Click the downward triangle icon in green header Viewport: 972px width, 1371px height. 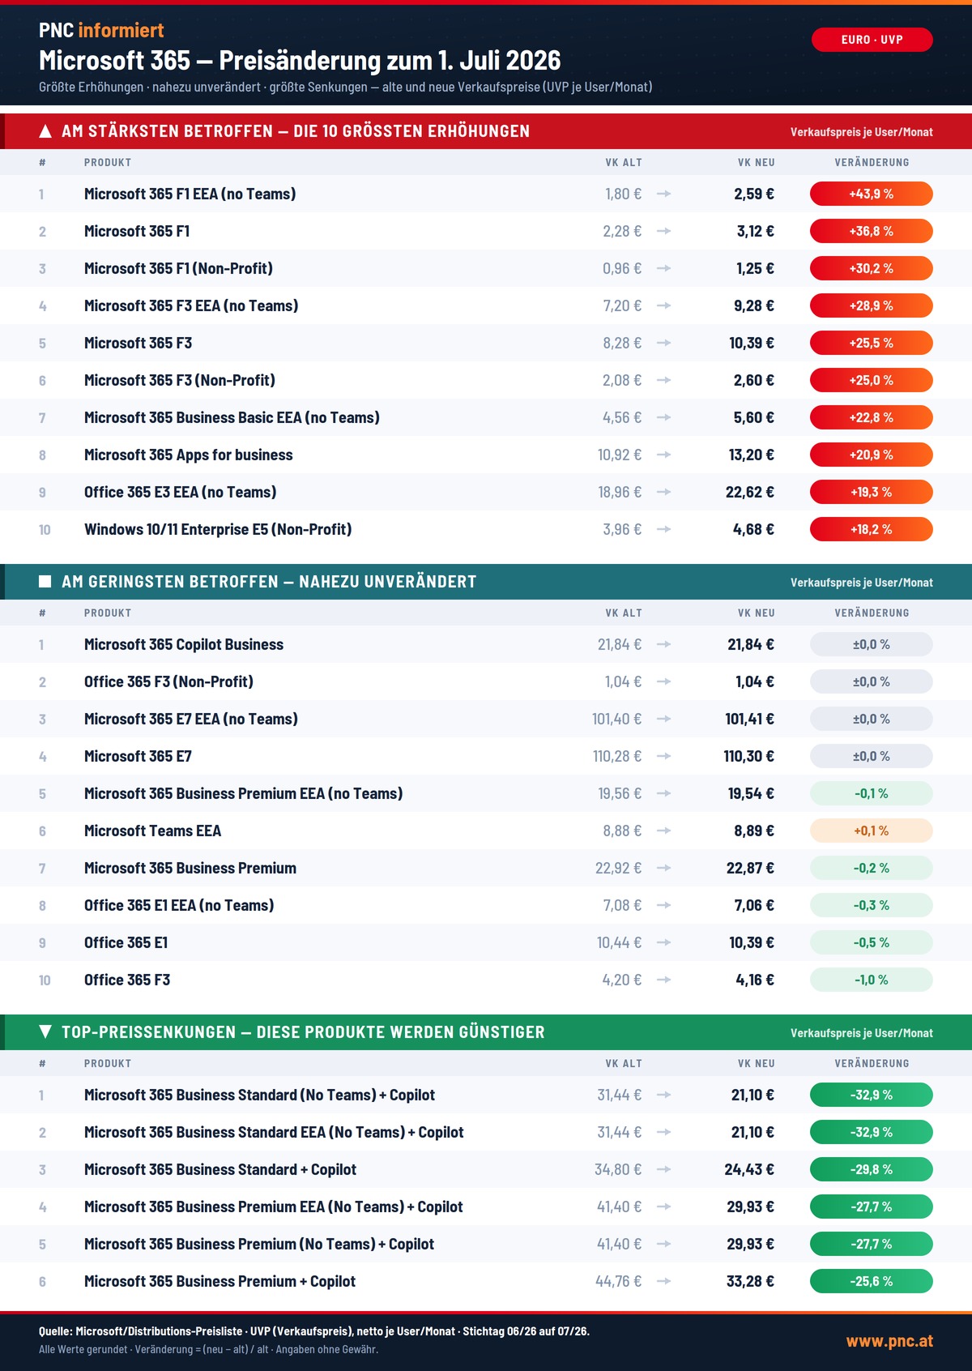click(x=45, y=1032)
